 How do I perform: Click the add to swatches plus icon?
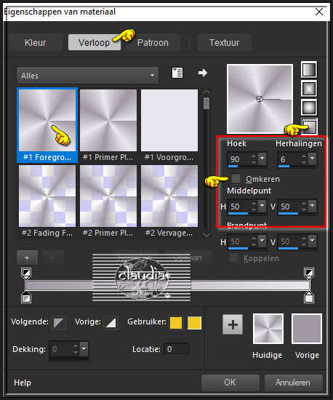(233, 324)
